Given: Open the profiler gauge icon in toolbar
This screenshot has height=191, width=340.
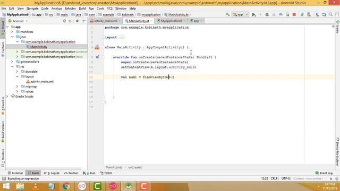Looking at the screenshot, I should 280,14.
